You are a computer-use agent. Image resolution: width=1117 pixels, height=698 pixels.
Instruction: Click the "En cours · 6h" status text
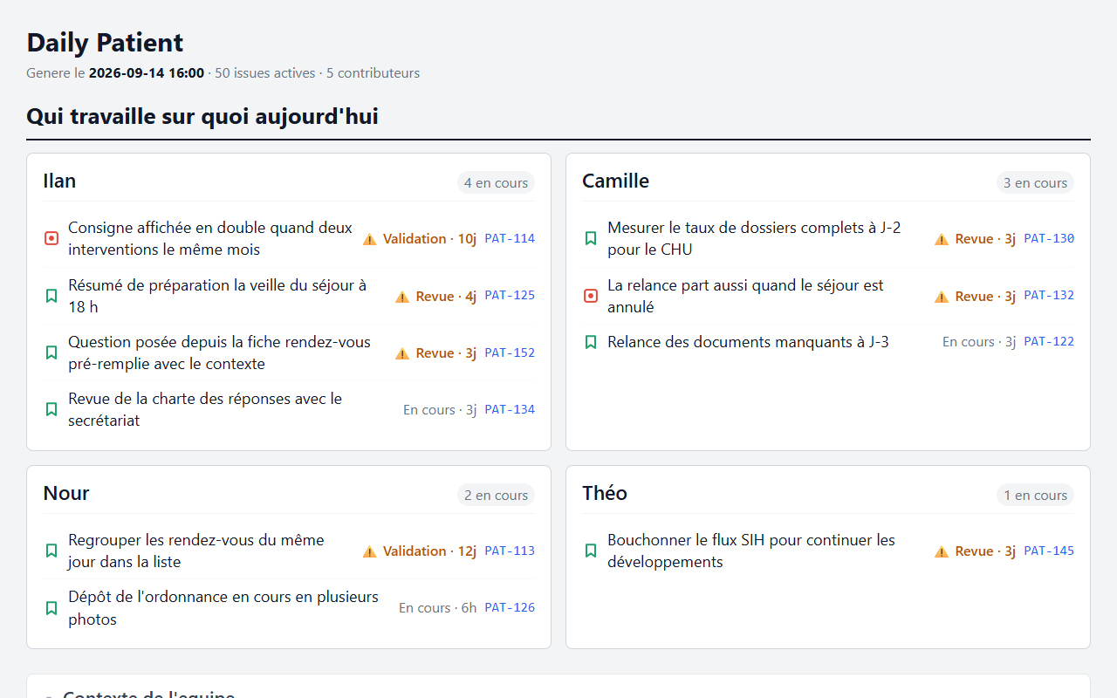point(438,607)
